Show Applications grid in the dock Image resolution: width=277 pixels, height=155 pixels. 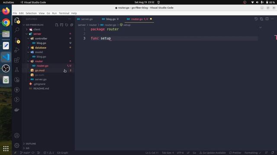tap(6, 149)
